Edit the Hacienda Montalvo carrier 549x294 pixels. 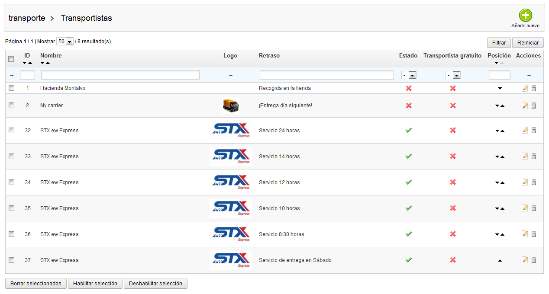click(525, 88)
